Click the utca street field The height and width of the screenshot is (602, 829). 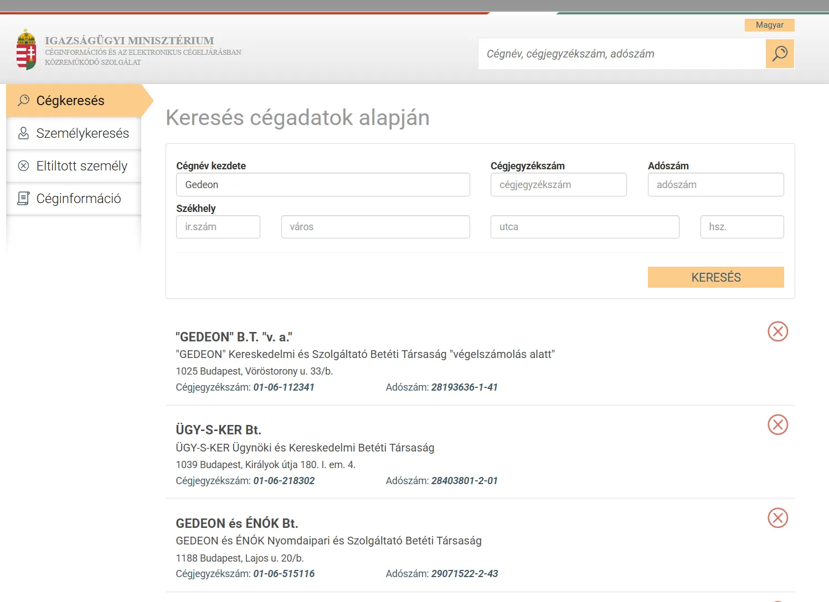pos(585,227)
